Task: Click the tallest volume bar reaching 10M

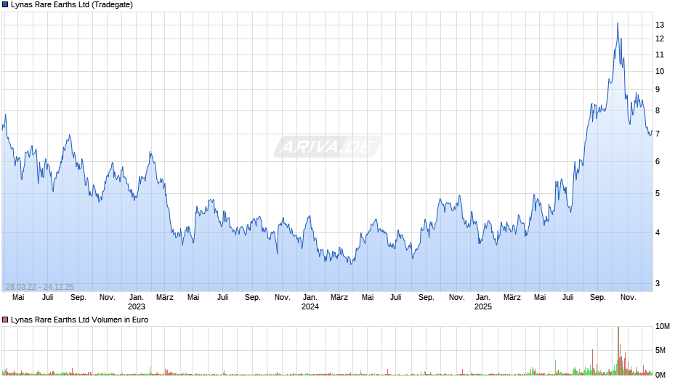Action: coord(618,351)
